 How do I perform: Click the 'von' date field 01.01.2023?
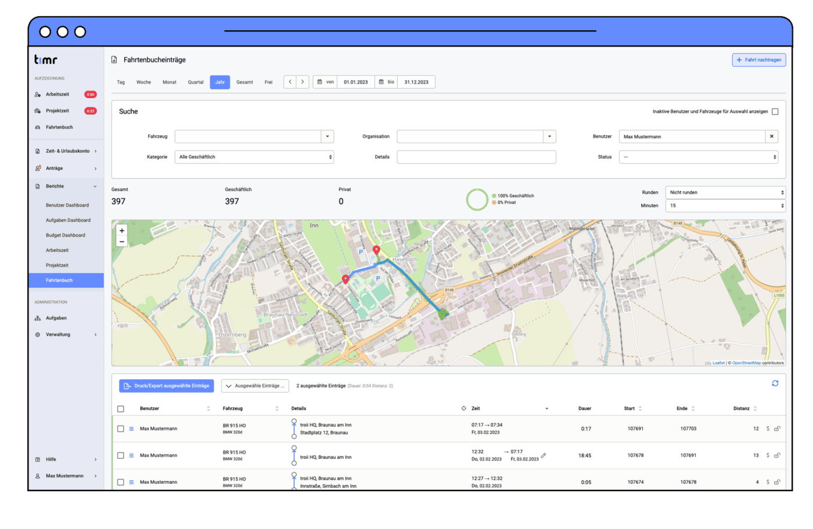point(355,82)
